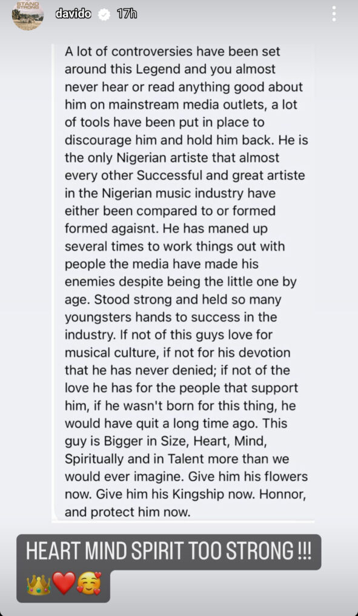Tap the red heart emoji
Image resolution: width=358 pixels, height=616 pixels.
pyautogui.click(x=64, y=583)
